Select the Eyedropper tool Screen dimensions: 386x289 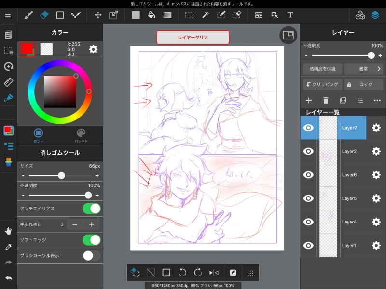click(8, 247)
